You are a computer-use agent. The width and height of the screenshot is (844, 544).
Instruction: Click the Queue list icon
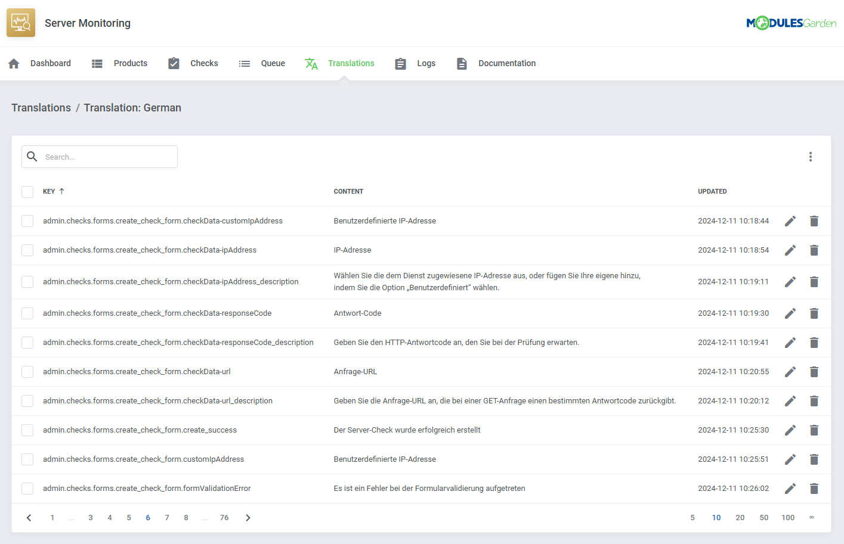245,63
